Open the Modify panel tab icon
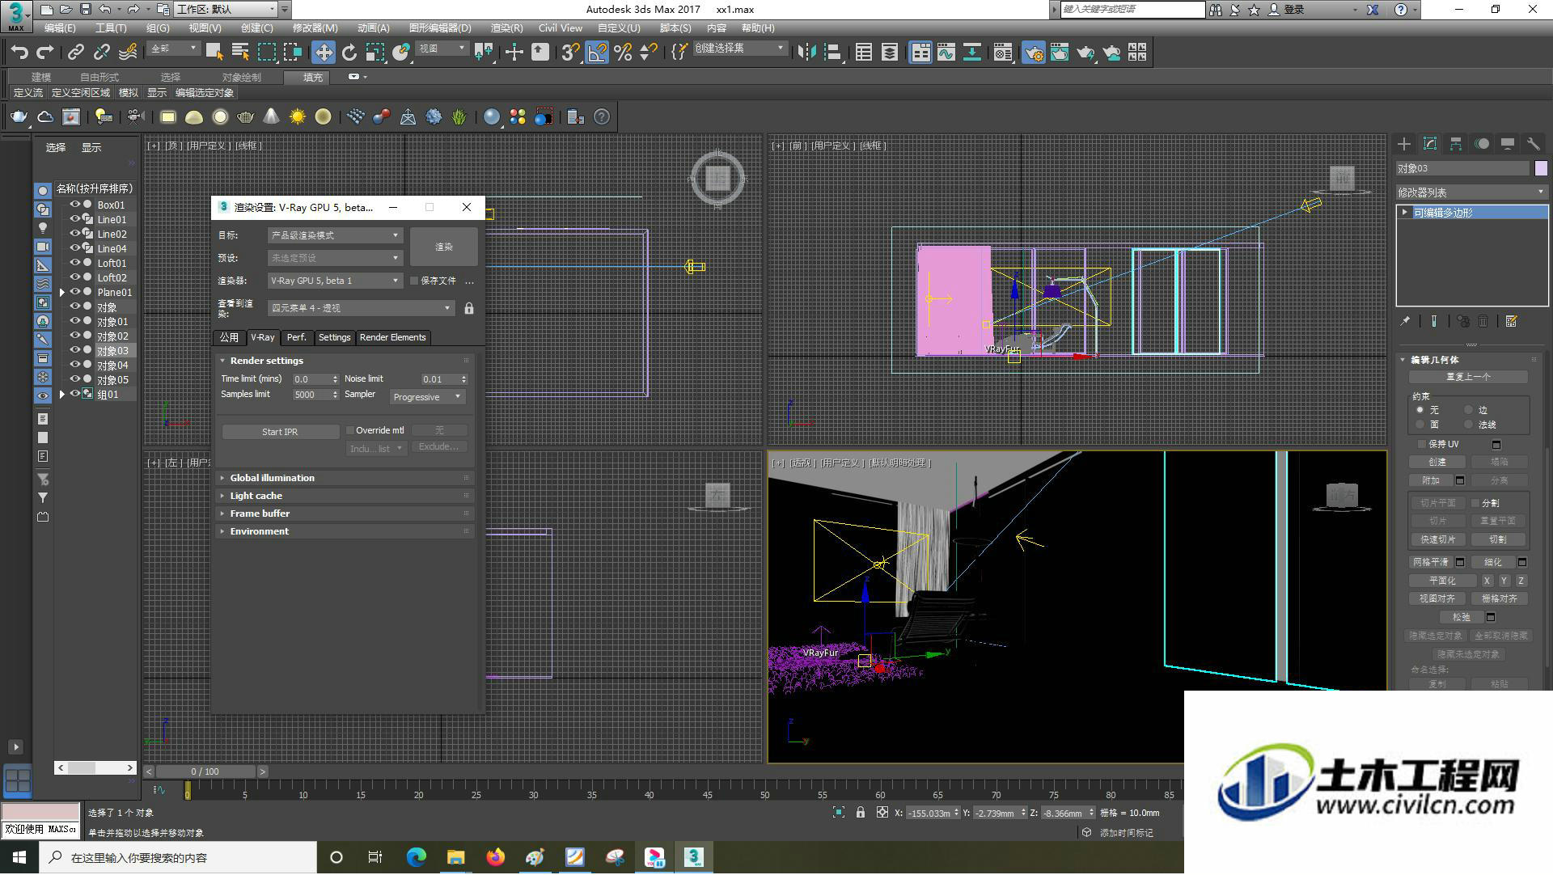The width and height of the screenshot is (1553, 875). 1430,144
